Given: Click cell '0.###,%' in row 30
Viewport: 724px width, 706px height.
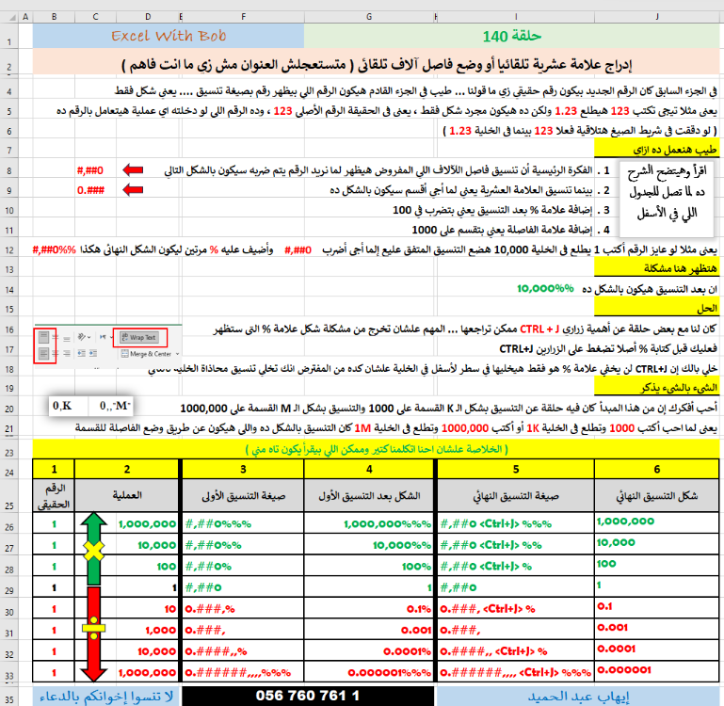Looking at the screenshot, I should [x=243, y=609].
